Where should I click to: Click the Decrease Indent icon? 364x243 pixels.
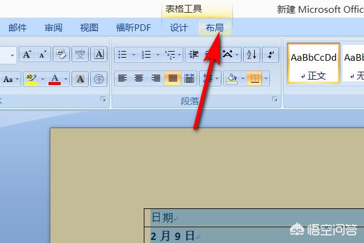(x=194, y=55)
